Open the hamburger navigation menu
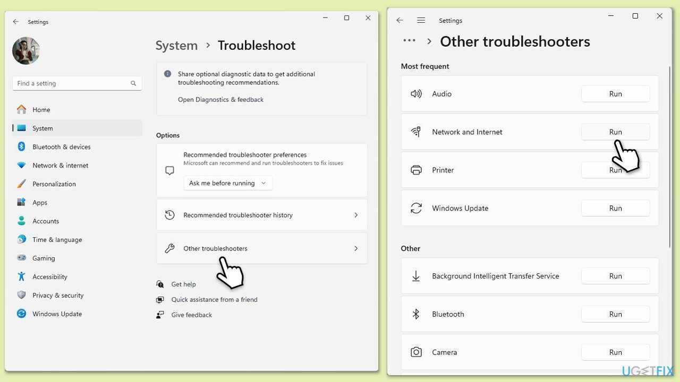This screenshot has height=382, width=680. (421, 21)
